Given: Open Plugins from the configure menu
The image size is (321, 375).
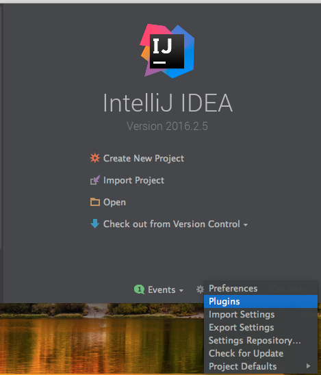Looking at the screenshot, I should [x=261, y=301].
